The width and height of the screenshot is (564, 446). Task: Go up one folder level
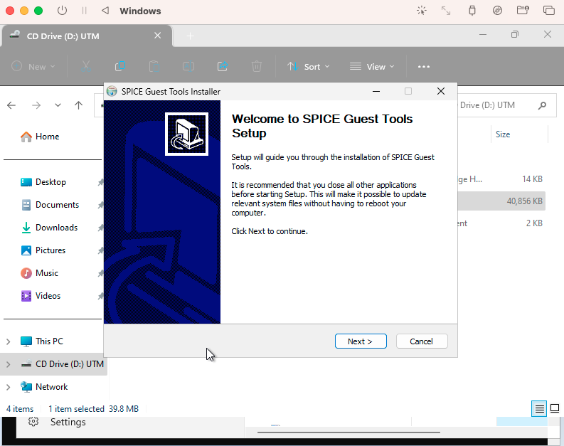tap(78, 105)
